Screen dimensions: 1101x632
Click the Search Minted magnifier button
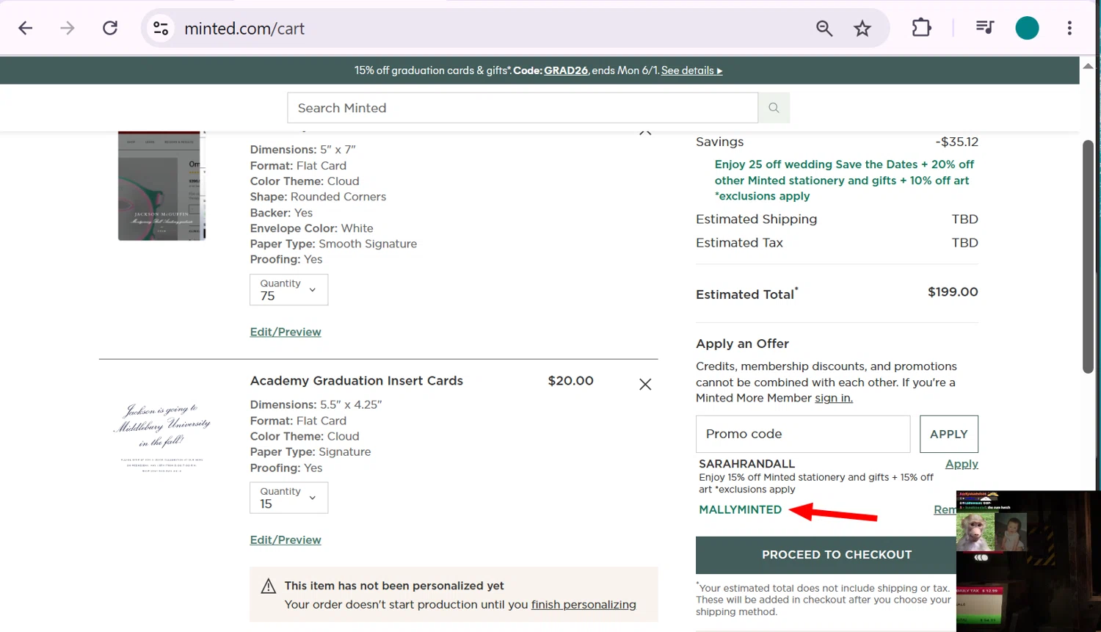tap(774, 108)
